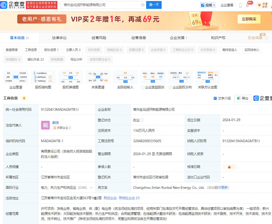Clear the search box text

(x=143, y=5)
